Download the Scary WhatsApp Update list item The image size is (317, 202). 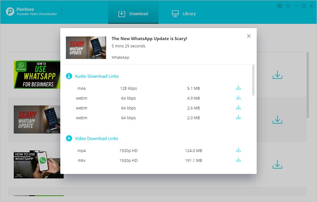[277, 119]
